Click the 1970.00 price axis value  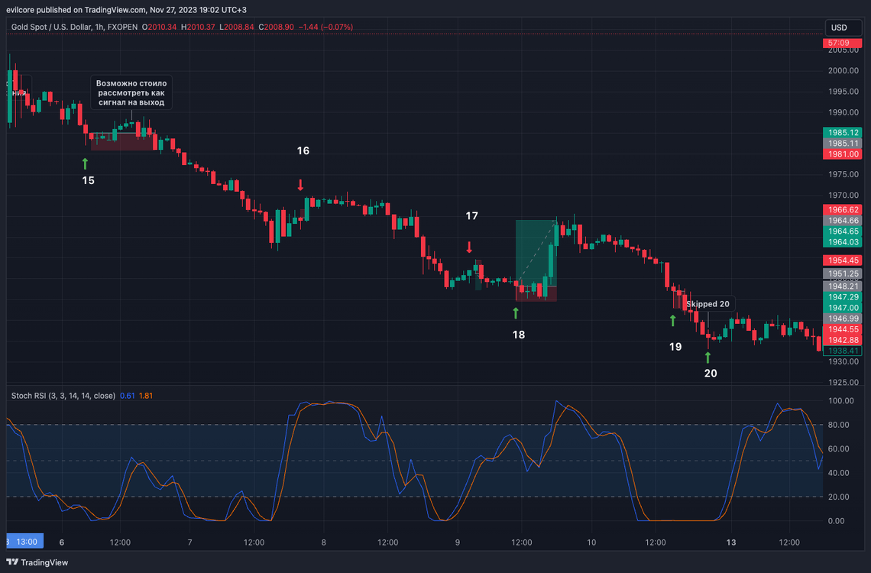[x=843, y=196]
